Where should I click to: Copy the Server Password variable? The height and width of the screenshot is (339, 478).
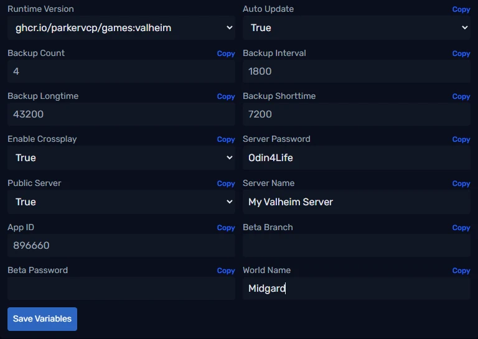[461, 139]
